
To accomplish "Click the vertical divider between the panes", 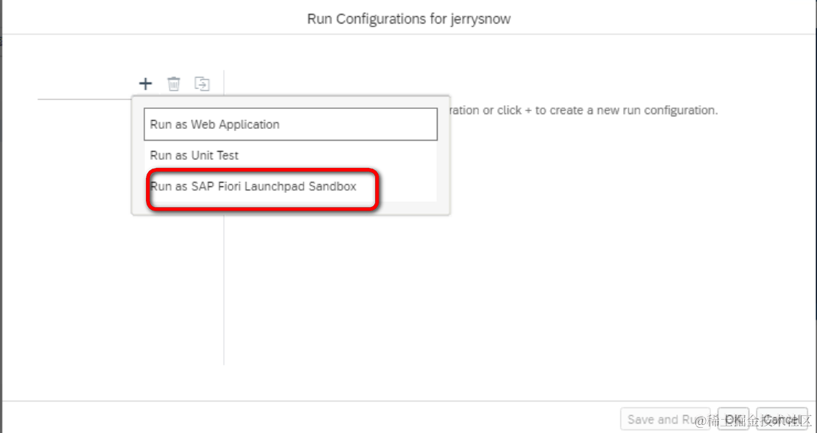I will [224, 295].
